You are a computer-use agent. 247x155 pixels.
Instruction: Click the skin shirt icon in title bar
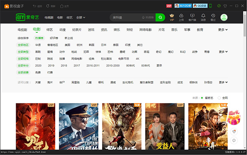tap(225, 6)
